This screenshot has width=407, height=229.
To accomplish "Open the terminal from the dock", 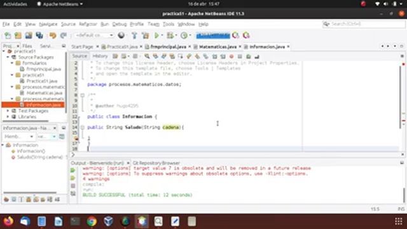I will (x=75, y=221).
